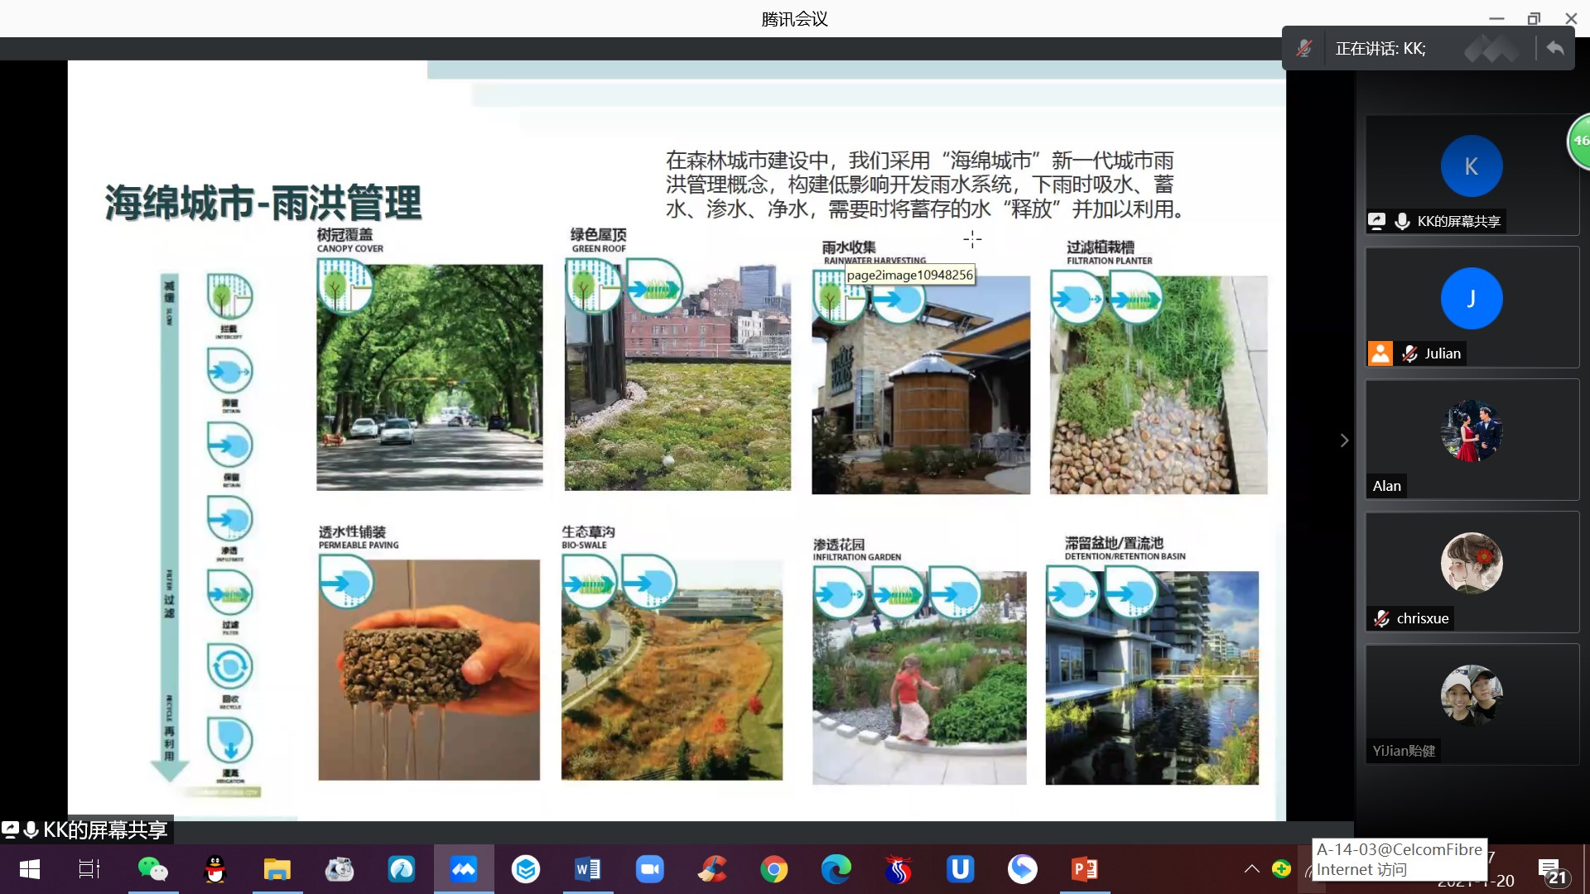The height and width of the screenshot is (894, 1590).
Task: Select chrisxue participant avatar
Action: (1472, 563)
